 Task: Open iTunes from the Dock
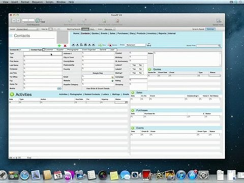pyautogui.click(x=181, y=175)
